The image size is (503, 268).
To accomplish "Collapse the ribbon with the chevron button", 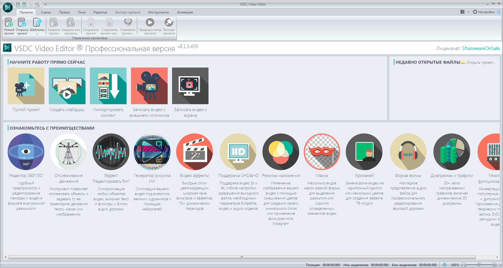I will (x=469, y=12).
